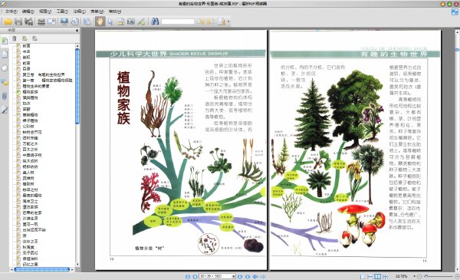Select the 公孙树 bookmark
The image size is (460, 280).
click(x=28, y=127)
